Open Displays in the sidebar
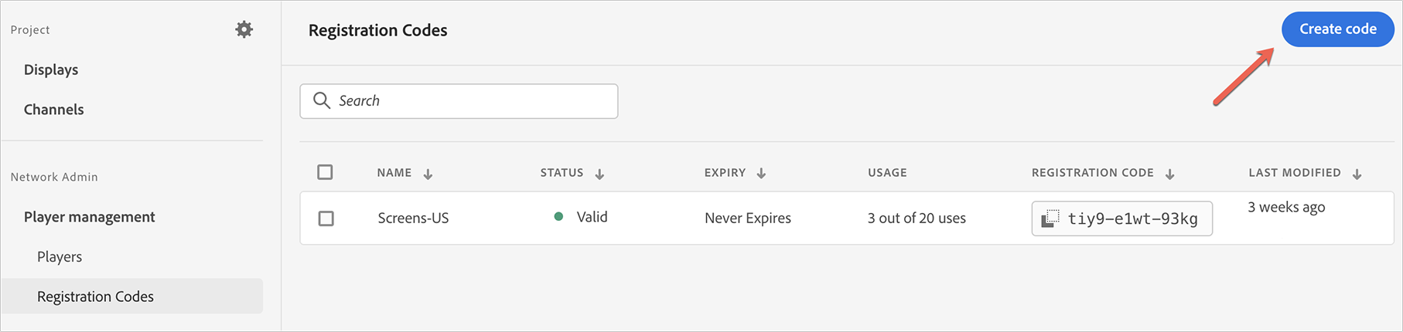This screenshot has width=1403, height=332. [x=51, y=69]
